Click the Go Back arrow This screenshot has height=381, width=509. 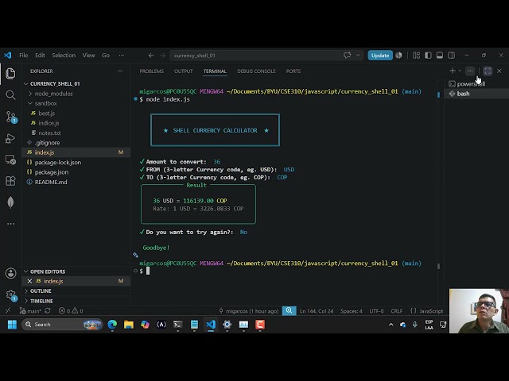pos(151,56)
